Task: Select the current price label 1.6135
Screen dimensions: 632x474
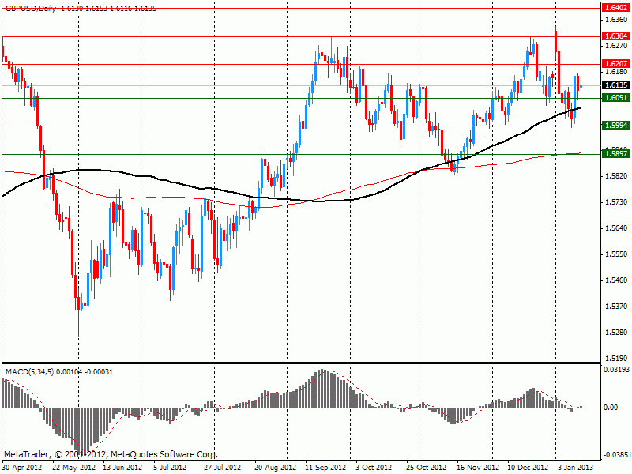Action: pyautogui.click(x=615, y=85)
